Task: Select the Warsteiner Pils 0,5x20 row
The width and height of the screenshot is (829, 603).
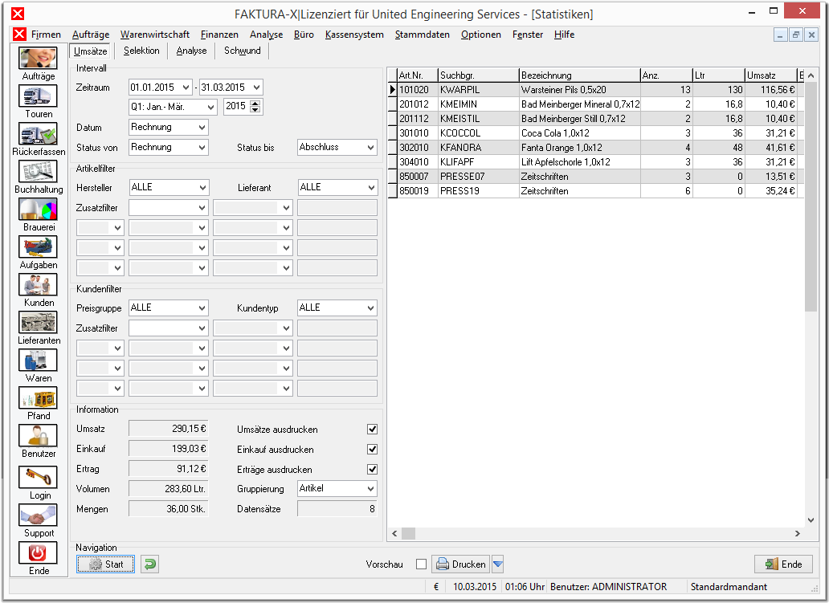Action: [597, 90]
